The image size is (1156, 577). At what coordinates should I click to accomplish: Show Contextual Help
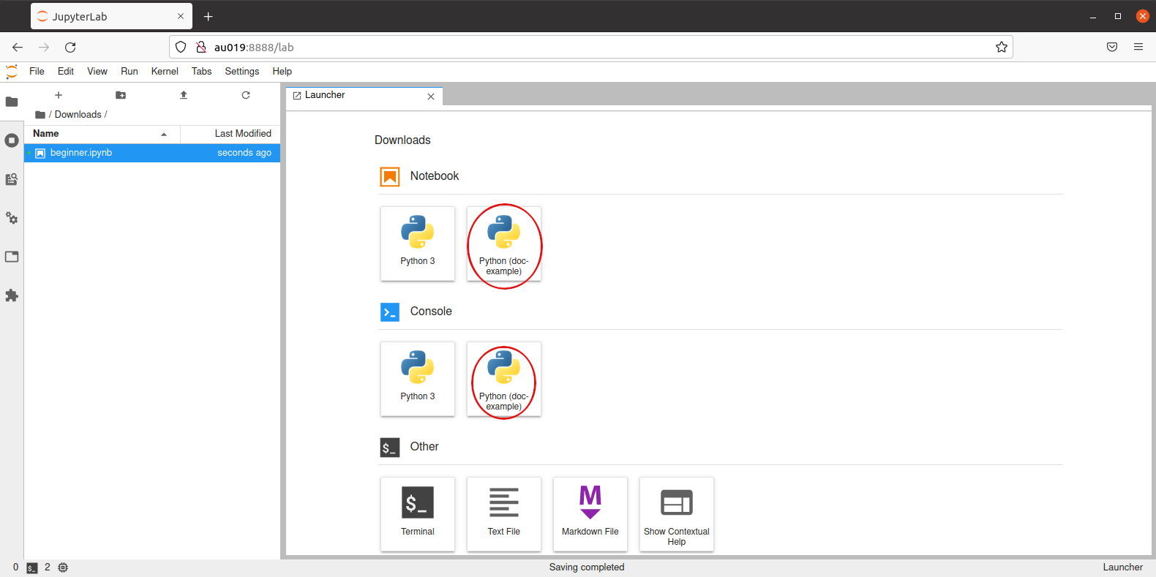(677, 514)
